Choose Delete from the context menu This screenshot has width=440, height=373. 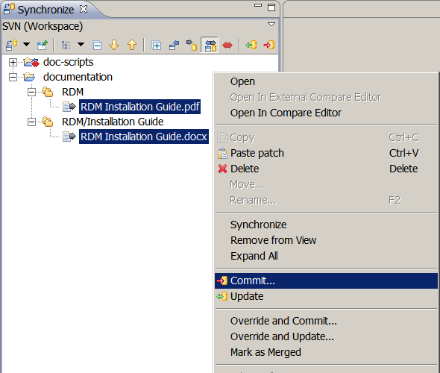click(x=326, y=169)
